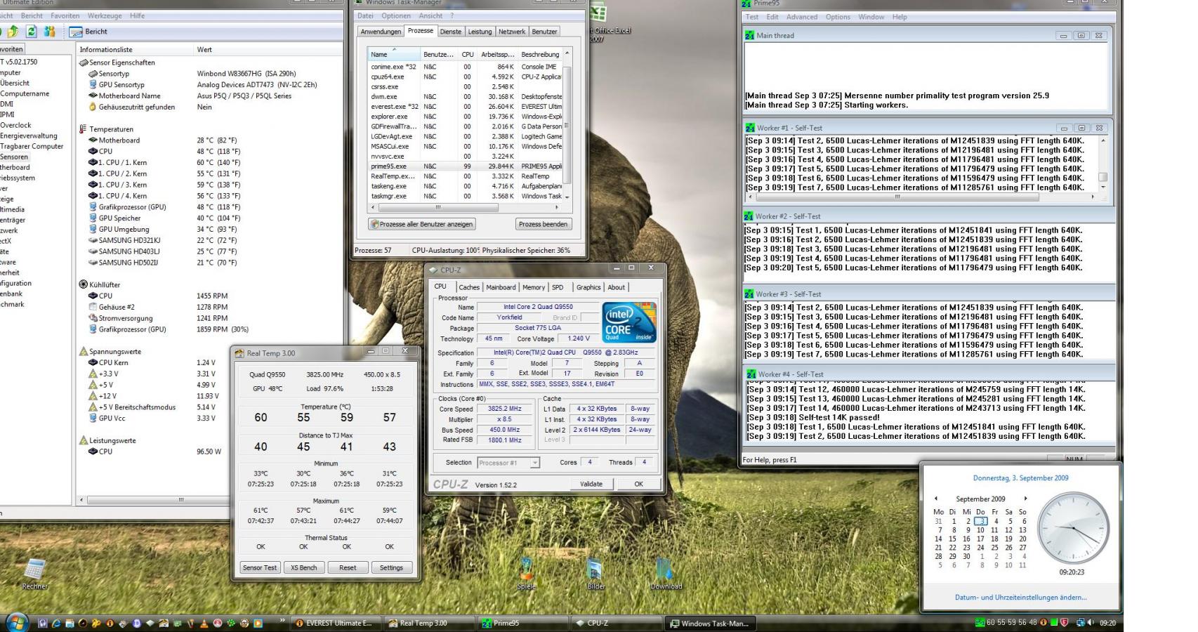1198x632 pixels.
Task: Open the Werkzeuge menu in EVEREST
Action: [x=105, y=15]
